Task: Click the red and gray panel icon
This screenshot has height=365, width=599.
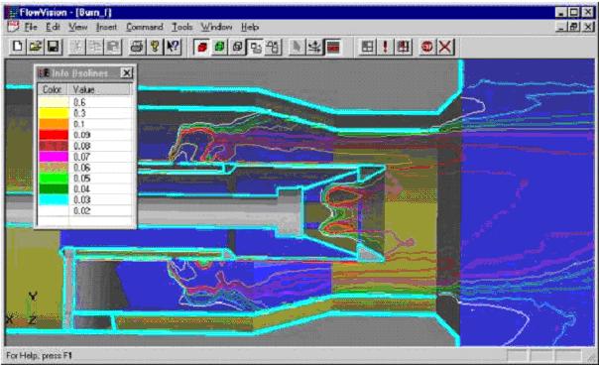Action: (x=403, y=47)
